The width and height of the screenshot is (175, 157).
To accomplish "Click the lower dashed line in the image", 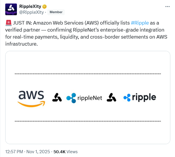I will point(87,121).
